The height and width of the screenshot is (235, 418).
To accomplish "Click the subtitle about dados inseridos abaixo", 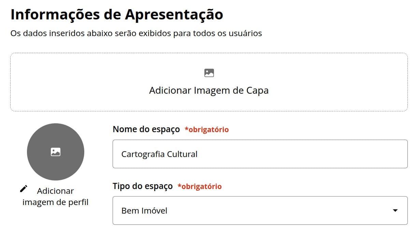I will point(136,34).
